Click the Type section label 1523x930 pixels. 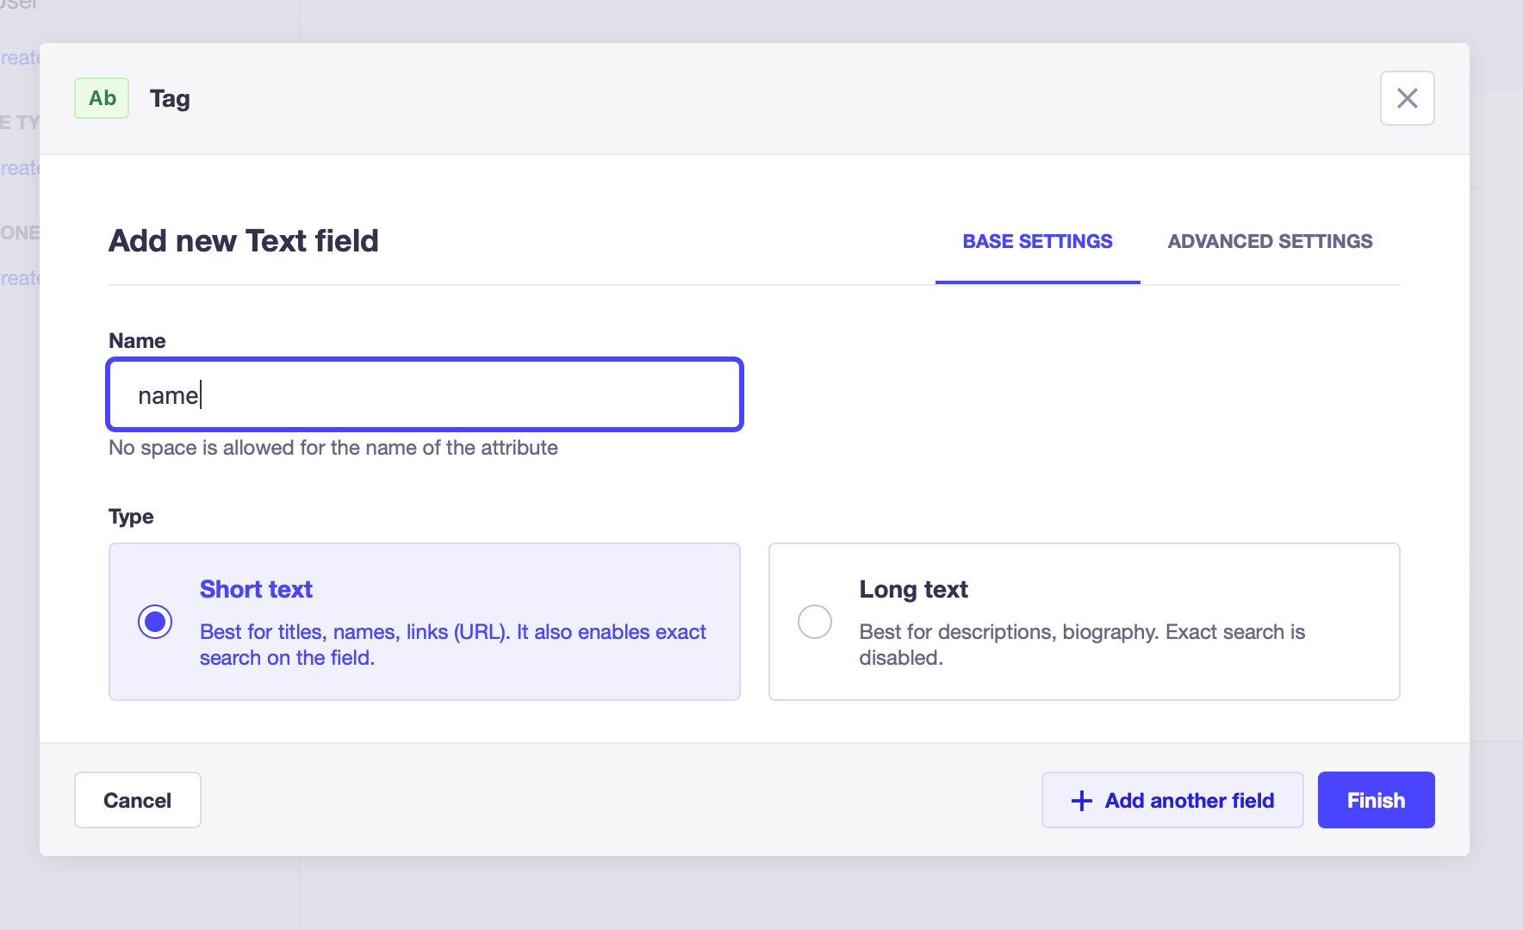pyautogui.click(x=131, y=517)
